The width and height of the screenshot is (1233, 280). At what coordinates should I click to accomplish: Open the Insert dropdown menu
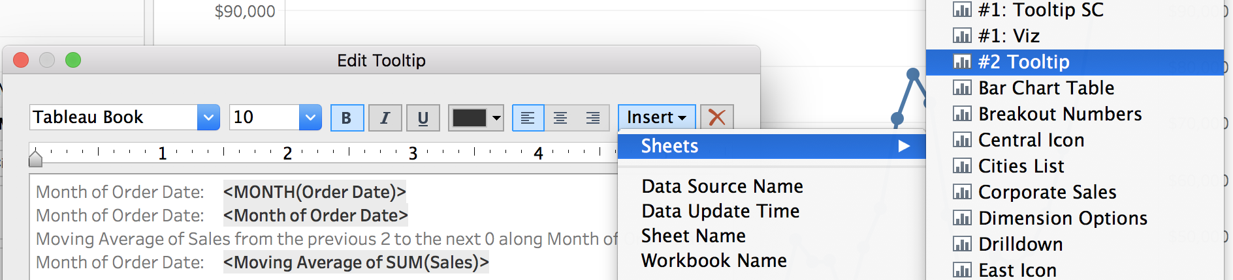click(x=656, y=117)
